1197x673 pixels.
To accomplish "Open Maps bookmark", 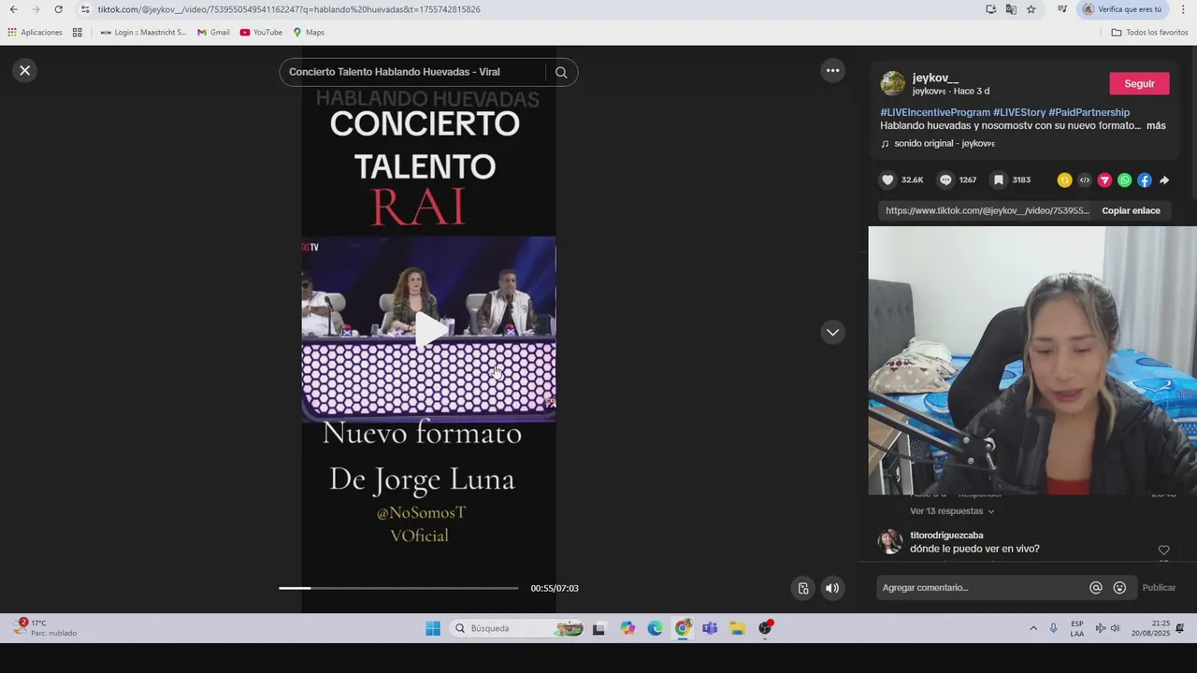I will 309,32.
